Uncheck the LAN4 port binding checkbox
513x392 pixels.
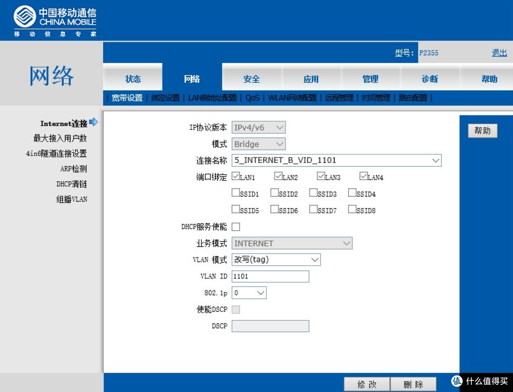click(363, 176)
